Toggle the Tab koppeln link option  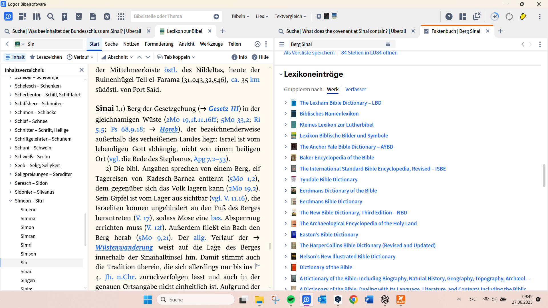pos(176,57)
